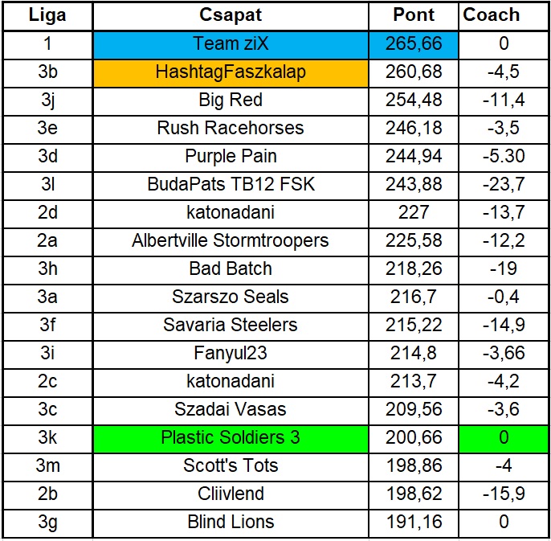Click the Szadai Vasas team cell

tap(231, 409)
